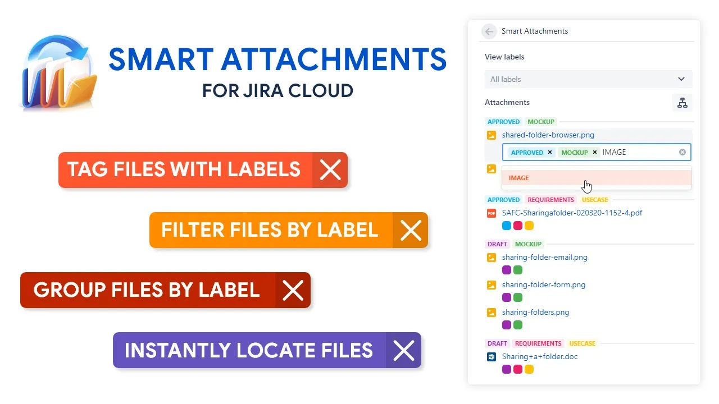Click the Tag Files With Labels banner text
The image size is (719, 404).
point(184,169)
